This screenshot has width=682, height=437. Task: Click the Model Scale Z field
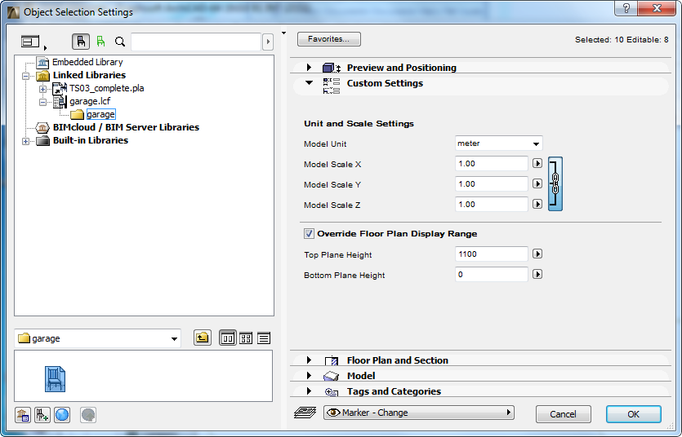coord(492,205)
